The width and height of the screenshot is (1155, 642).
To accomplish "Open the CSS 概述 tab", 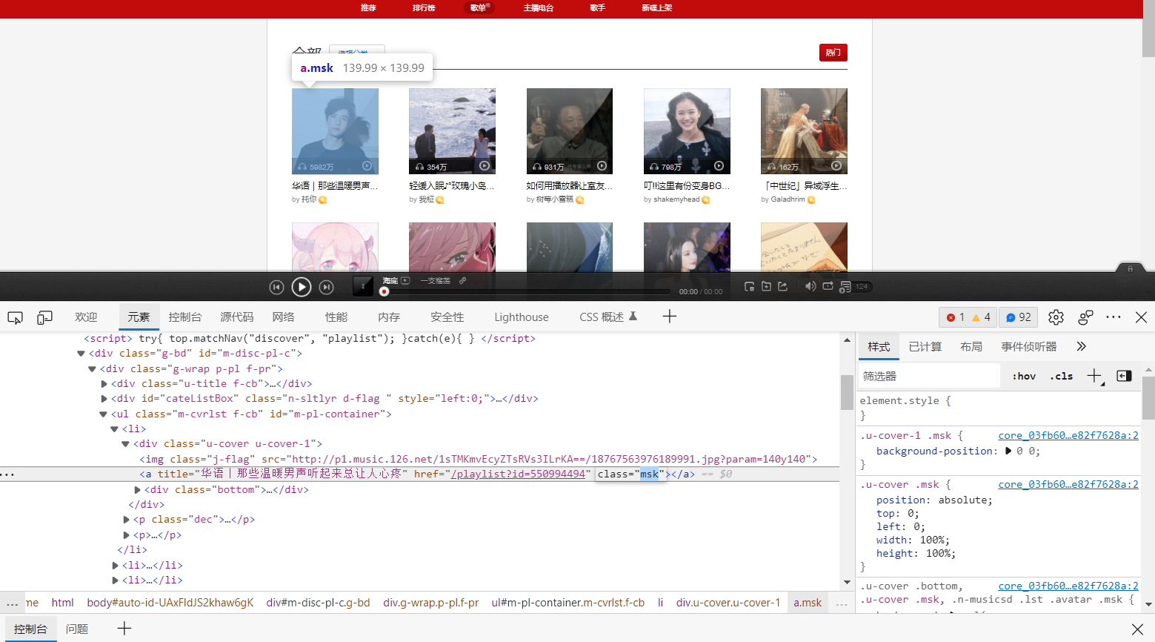I will pos(608,317).
